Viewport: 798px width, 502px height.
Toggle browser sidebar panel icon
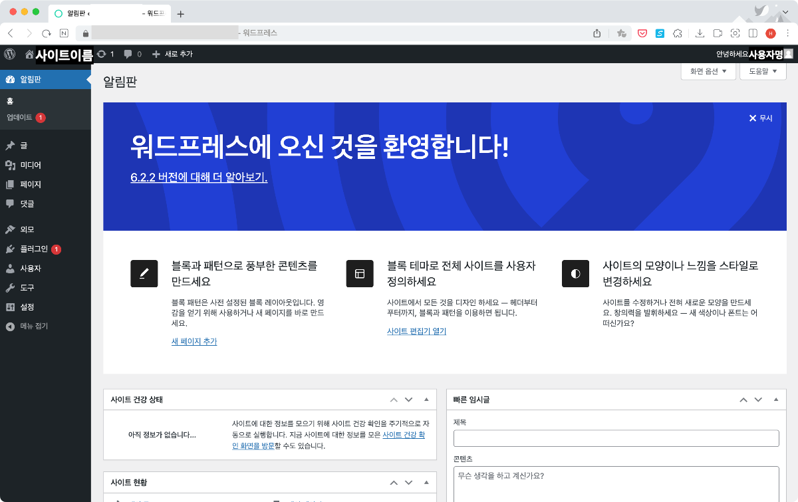753,33
